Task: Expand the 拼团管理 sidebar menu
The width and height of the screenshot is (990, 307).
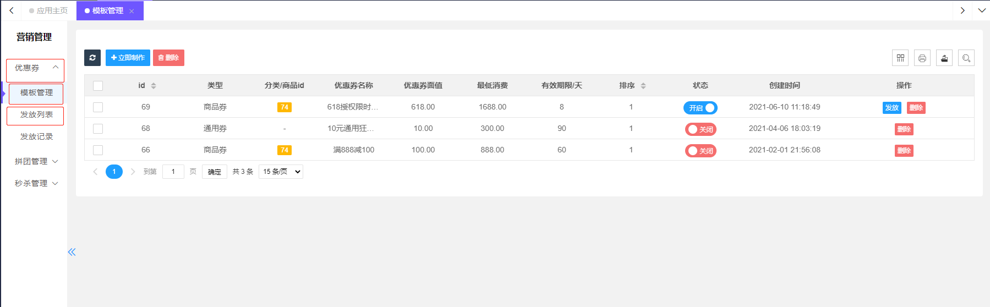Action: click(35, 161)
